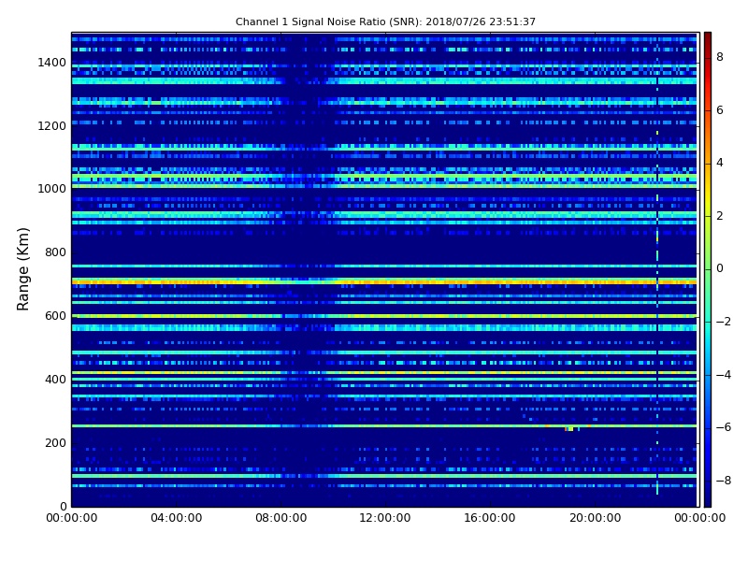Image resolution: width=748 pixels, height=561 pixels.
Task: Click the 12:00:00 time axis label
Action: click(x=385, y=518)
